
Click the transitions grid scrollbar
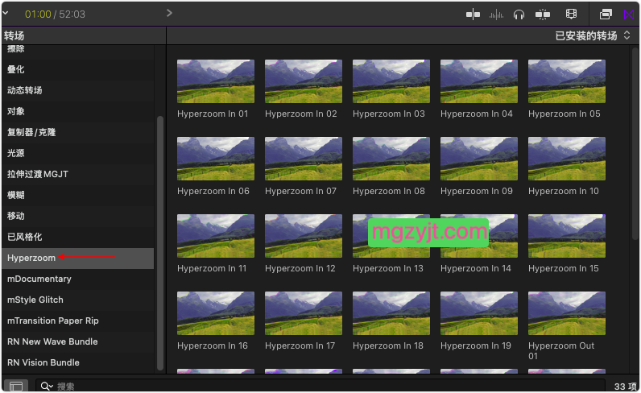click(635, 142)
